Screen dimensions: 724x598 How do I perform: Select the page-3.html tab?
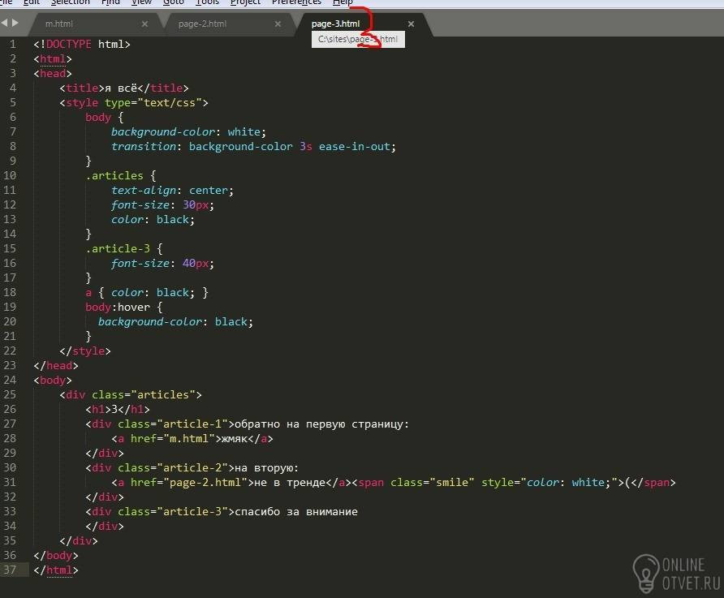click(x=336, y=24)
